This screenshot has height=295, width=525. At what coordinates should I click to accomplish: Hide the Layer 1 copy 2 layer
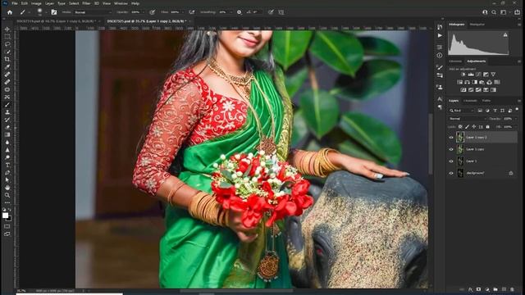451,138
